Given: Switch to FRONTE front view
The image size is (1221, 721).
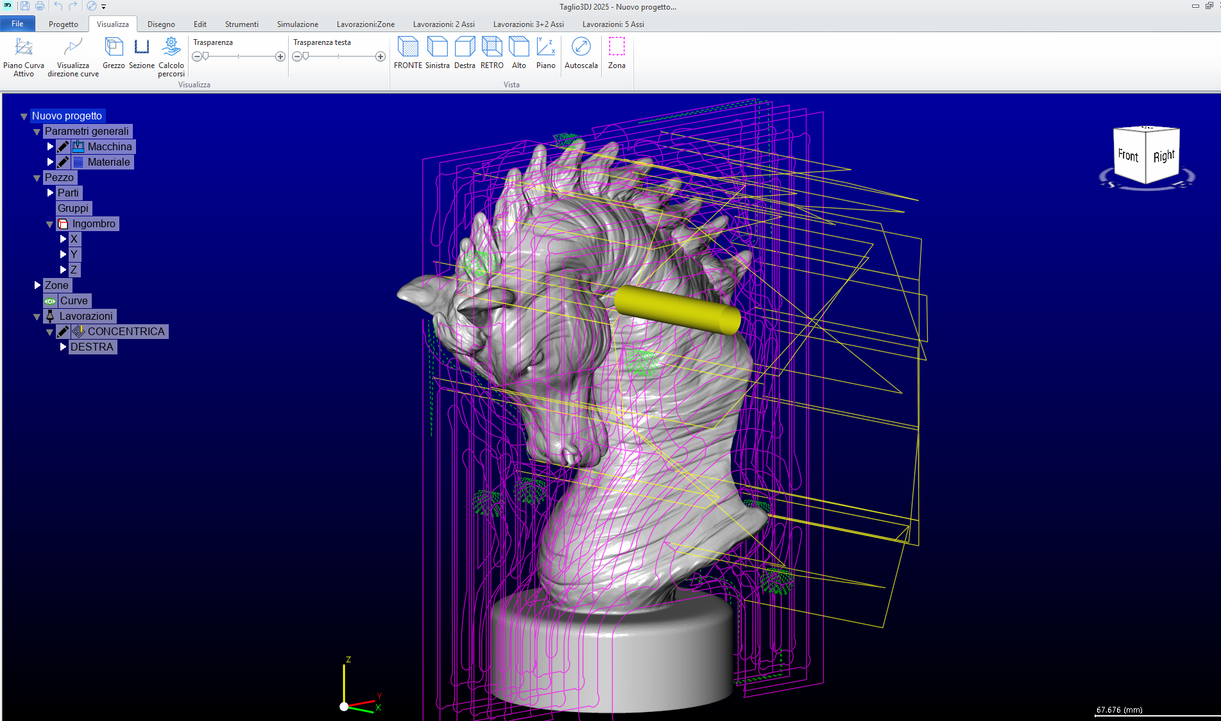Looking at the screenshot, I should [x=407, y=48].
